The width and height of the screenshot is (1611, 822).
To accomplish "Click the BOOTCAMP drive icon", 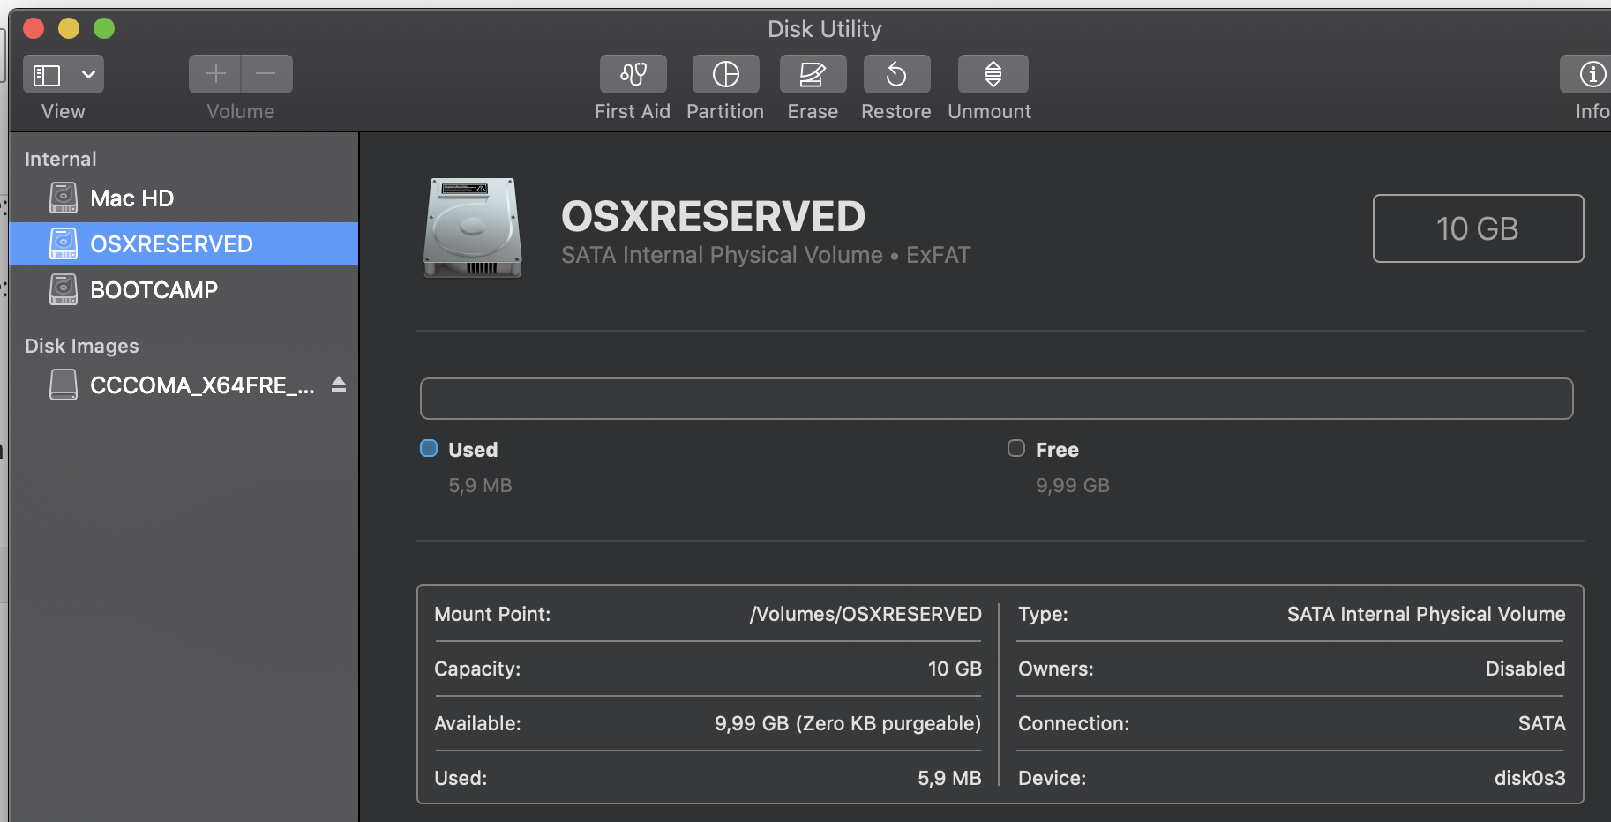I will (x=64, y=289).
